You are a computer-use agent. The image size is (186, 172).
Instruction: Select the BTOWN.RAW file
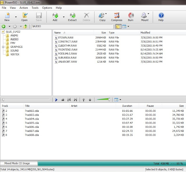66,38
